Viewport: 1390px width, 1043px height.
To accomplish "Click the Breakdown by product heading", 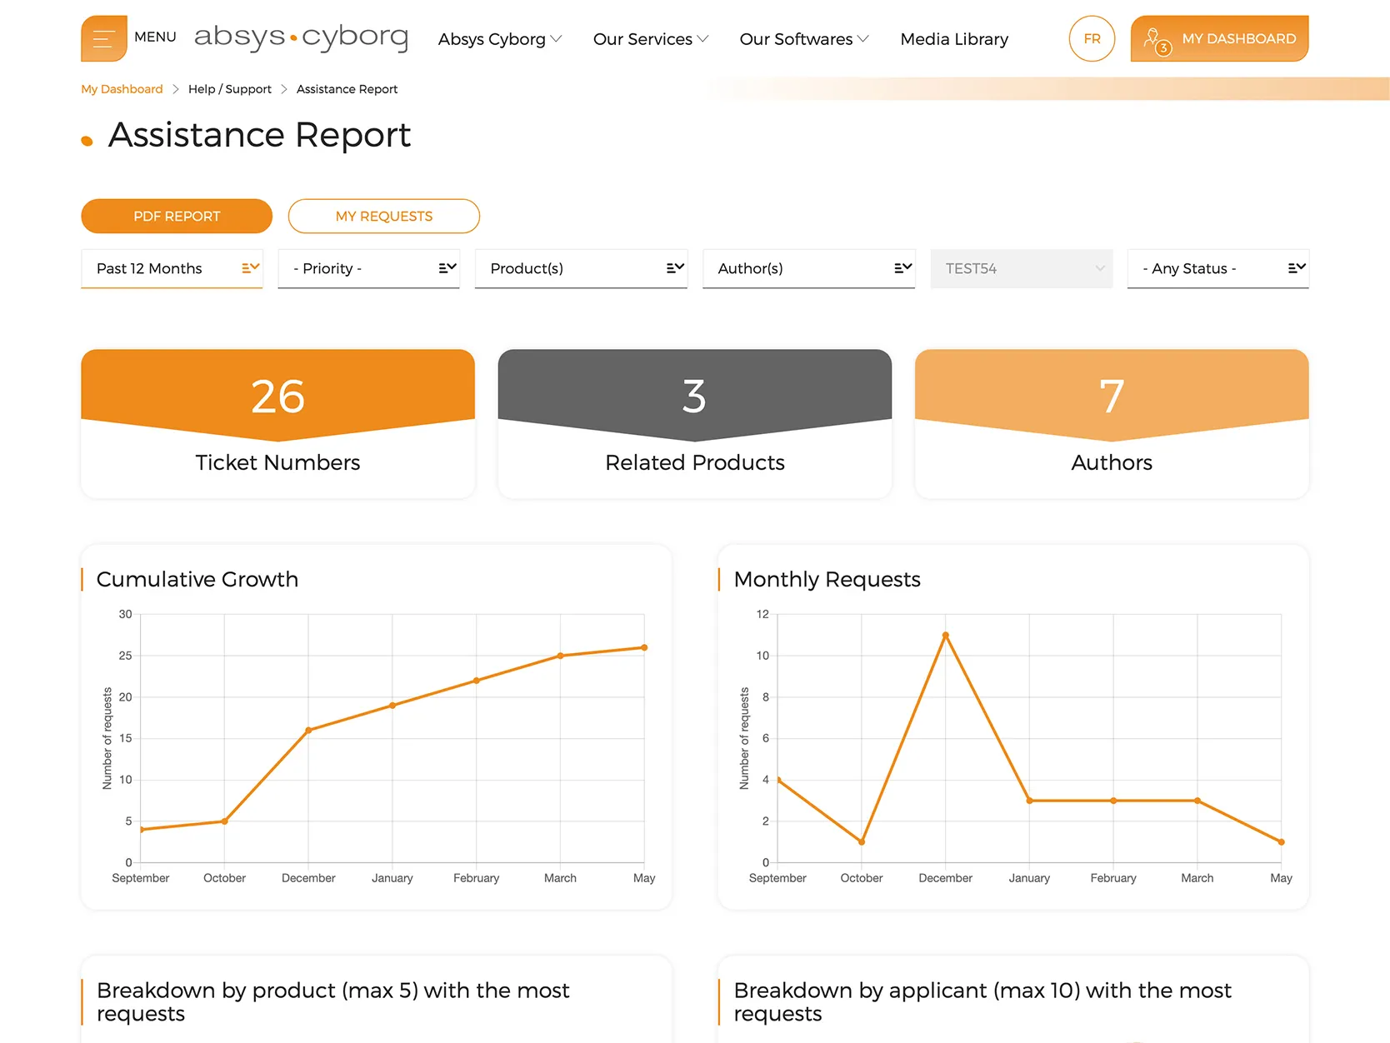I will pyautogui.click(x=332, y=1001).
